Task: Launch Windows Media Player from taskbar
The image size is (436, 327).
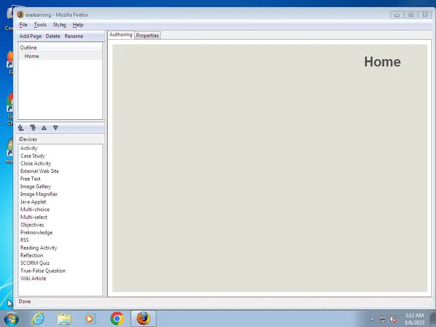Action: 90,318
